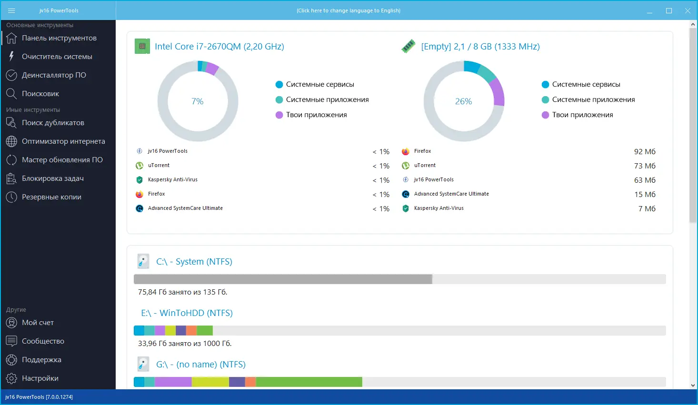Click jv16 PowerTools version in status bar
This screenshot has height=405, width=698.
click(x=39, y=397)
